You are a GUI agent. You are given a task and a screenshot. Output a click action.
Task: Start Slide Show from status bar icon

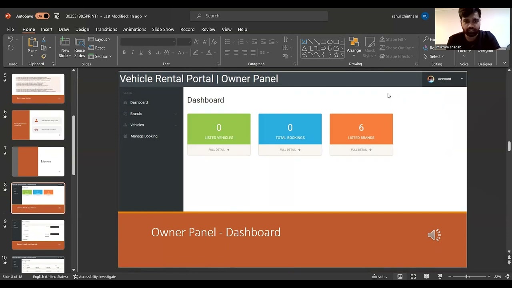pyautogui.click(x=440, y=276)
